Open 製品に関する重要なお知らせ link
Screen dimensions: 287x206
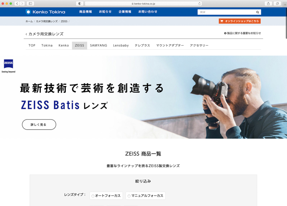click(x=243, y=33)
